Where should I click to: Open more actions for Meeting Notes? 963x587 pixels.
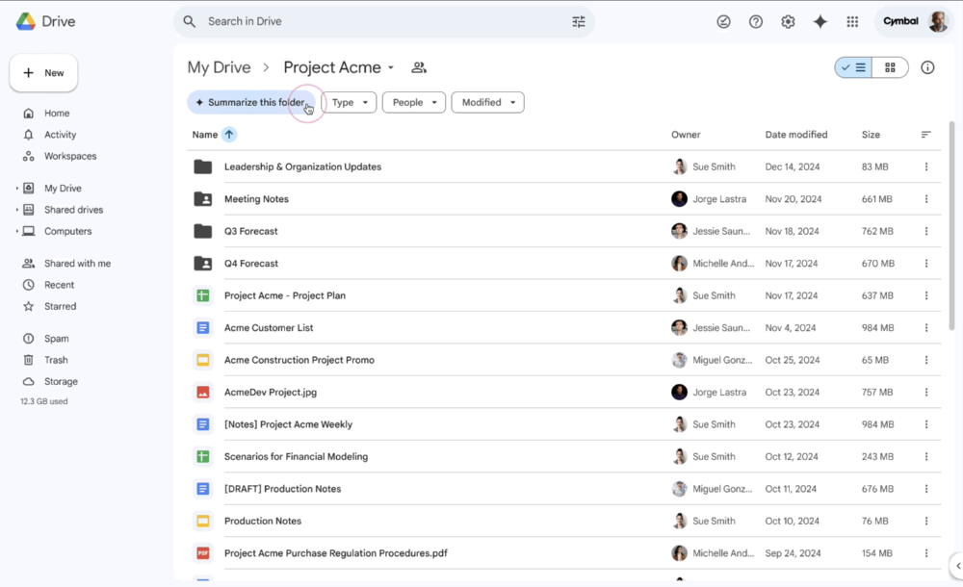click(x=926, y=199)
